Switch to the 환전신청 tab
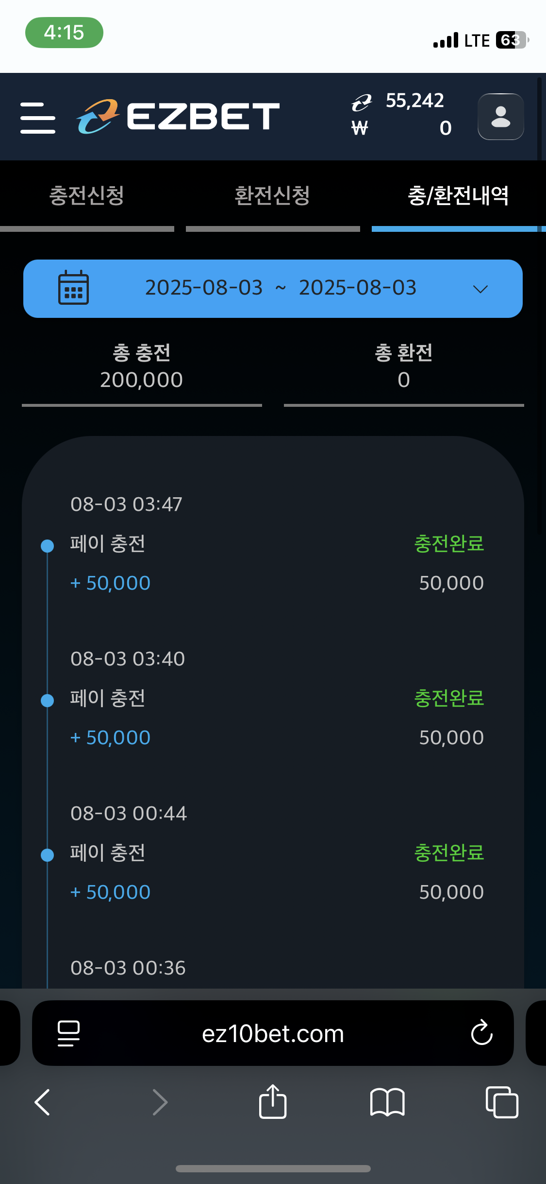 [272, 196]
